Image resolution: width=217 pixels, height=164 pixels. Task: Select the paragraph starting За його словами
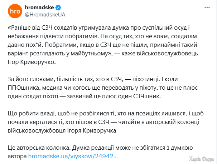103,88
